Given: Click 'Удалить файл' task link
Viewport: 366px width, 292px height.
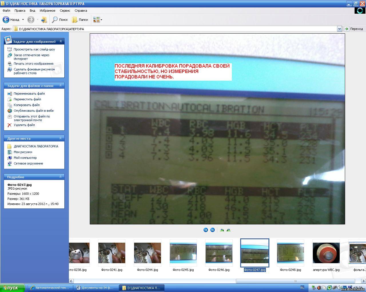Looking at the screenshot, I should [x=24, y=125].
